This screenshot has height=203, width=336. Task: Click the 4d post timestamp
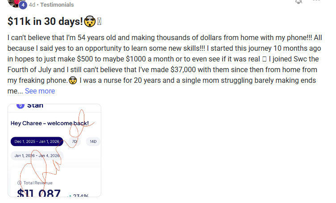point(32,4)
